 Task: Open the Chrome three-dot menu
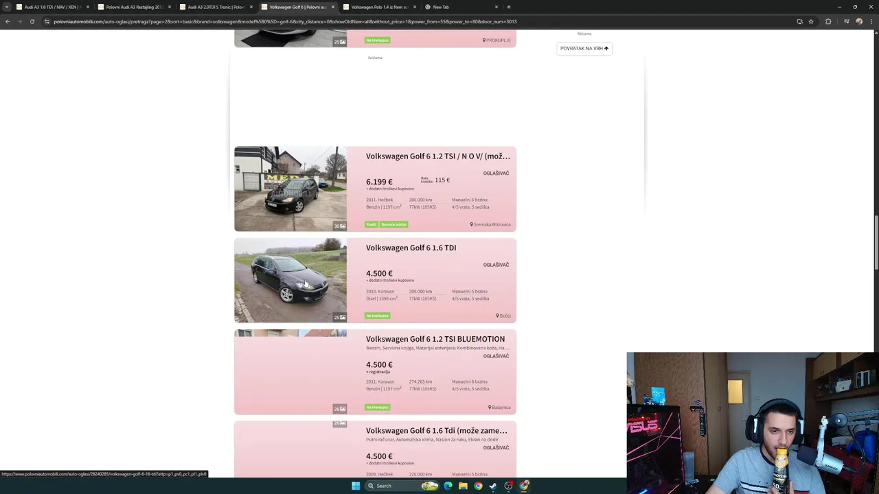(x=872, y=21)
